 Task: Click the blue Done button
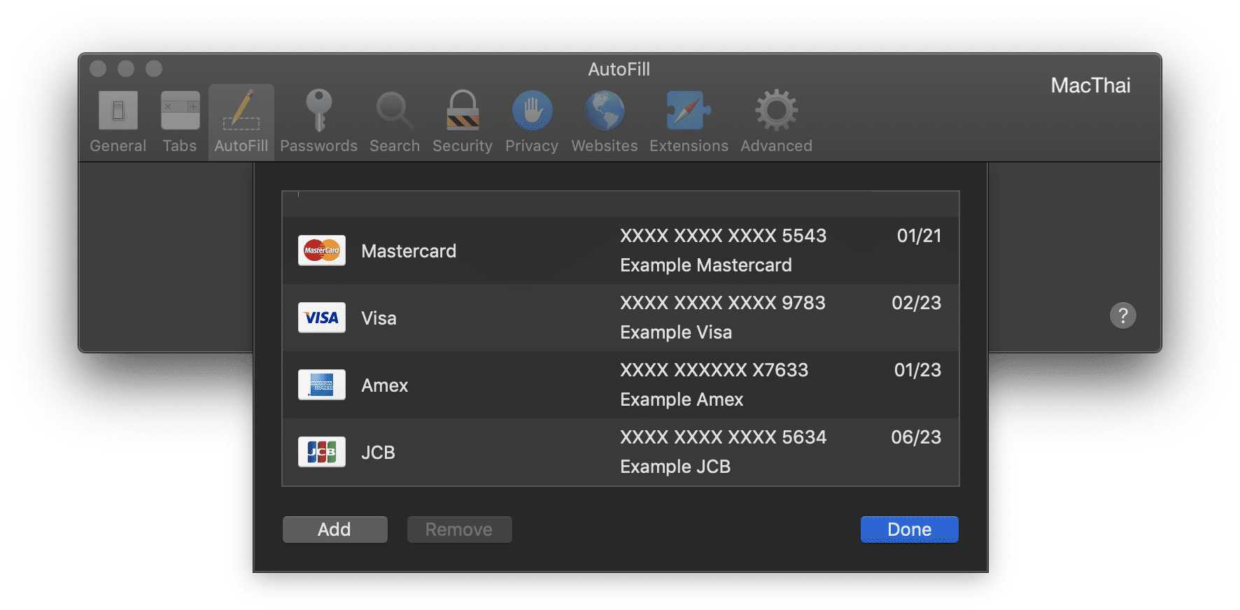coord(909,530)
